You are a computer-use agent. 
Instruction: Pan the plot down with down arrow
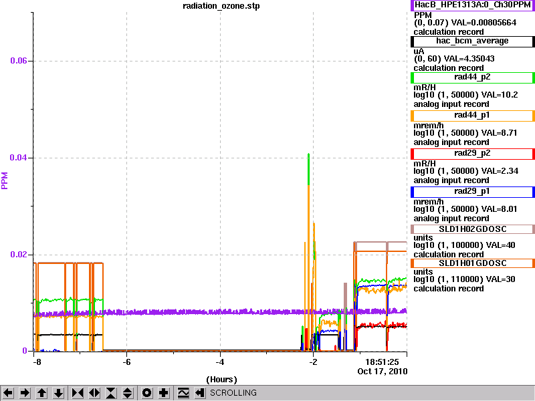[x=59, y=393]
